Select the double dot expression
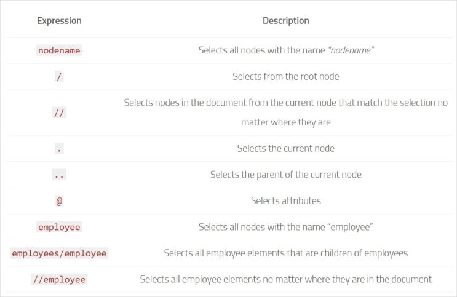This screenshot has height=297, width=457. click(59, 175)
